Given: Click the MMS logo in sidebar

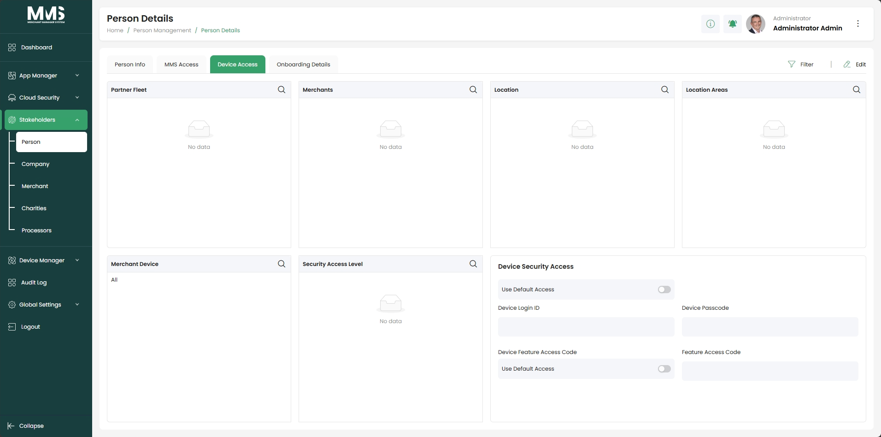Looking at the screenshot, I should 46,15.
